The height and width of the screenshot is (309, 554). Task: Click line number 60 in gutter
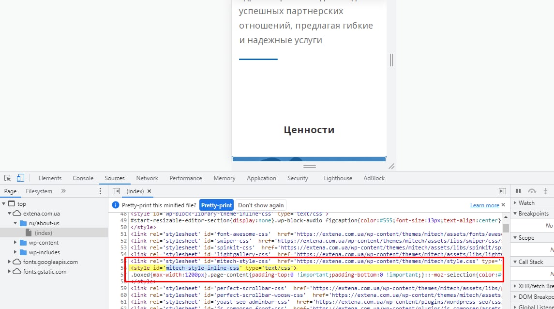[x=123, y=295]
